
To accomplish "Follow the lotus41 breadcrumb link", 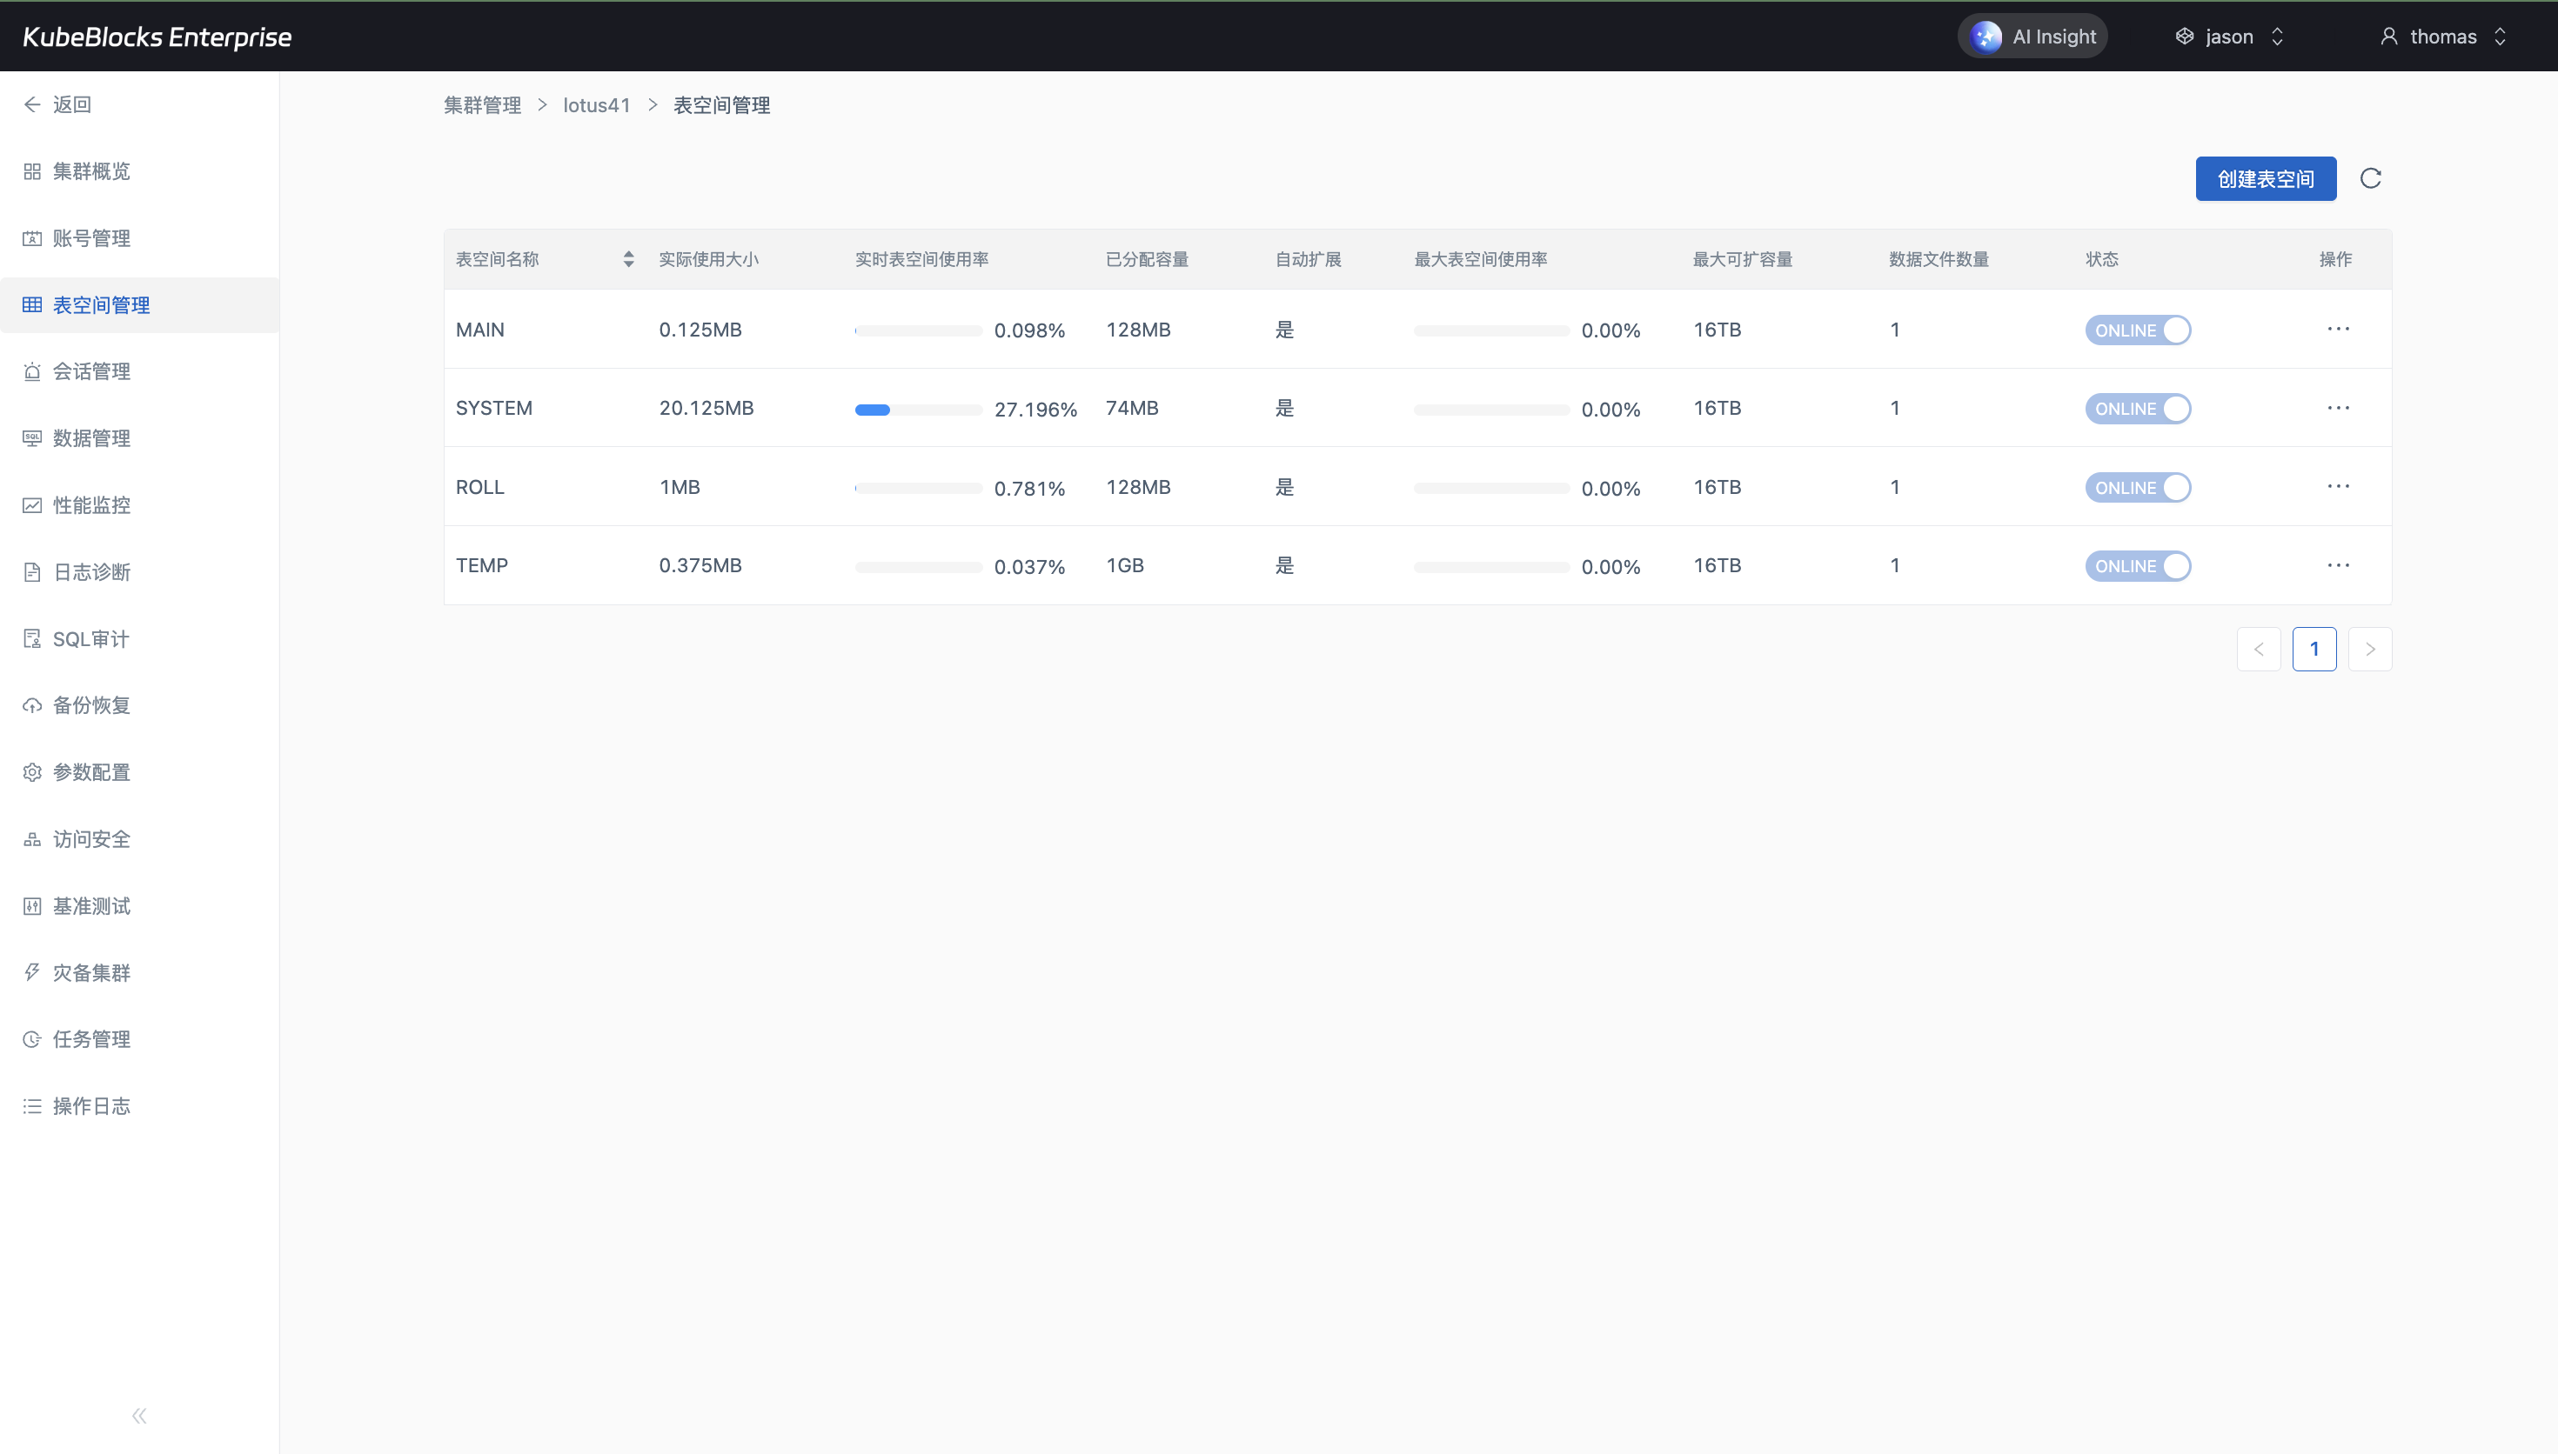I will tap(596, 106).
